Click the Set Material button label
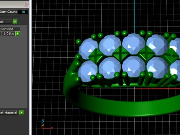Screen dimensions: 180x135 click(9, 113)
